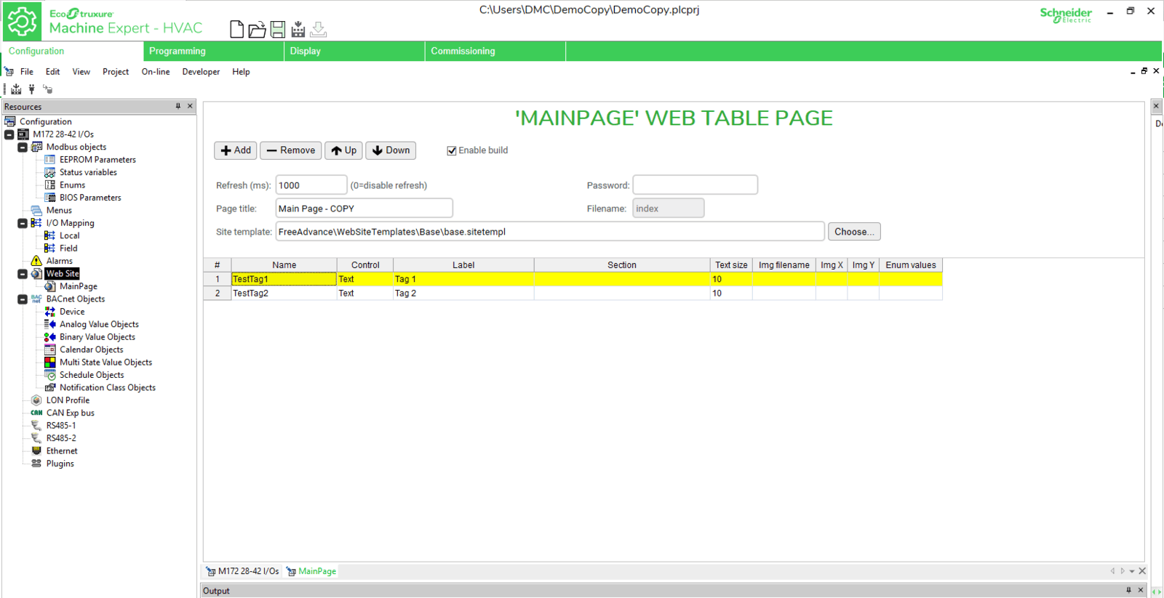The width and height of the screenshot is (1164, 598).
Task: Click the Build configuration icon in header
Action: point(298,29)
